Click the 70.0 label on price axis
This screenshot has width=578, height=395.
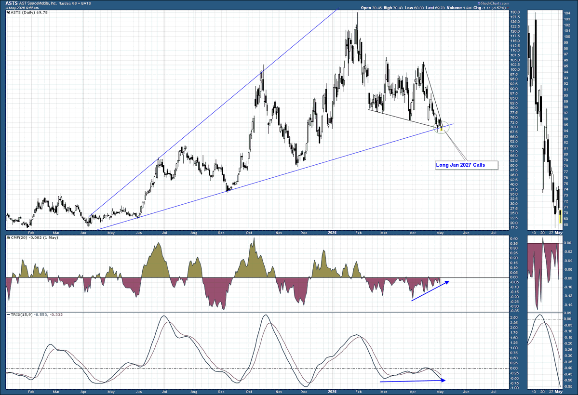click(515, 127)
